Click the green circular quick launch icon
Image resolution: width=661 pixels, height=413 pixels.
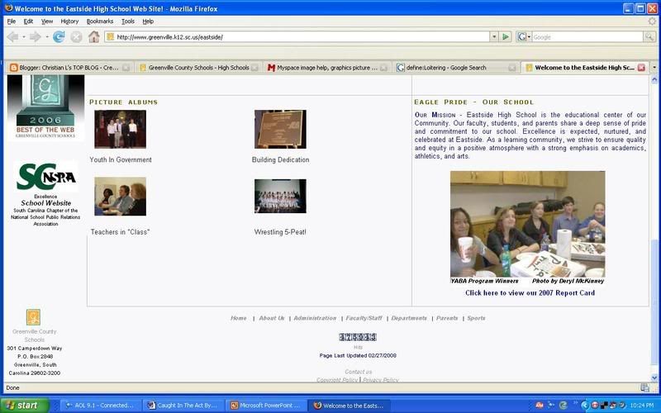pos(563,406)
